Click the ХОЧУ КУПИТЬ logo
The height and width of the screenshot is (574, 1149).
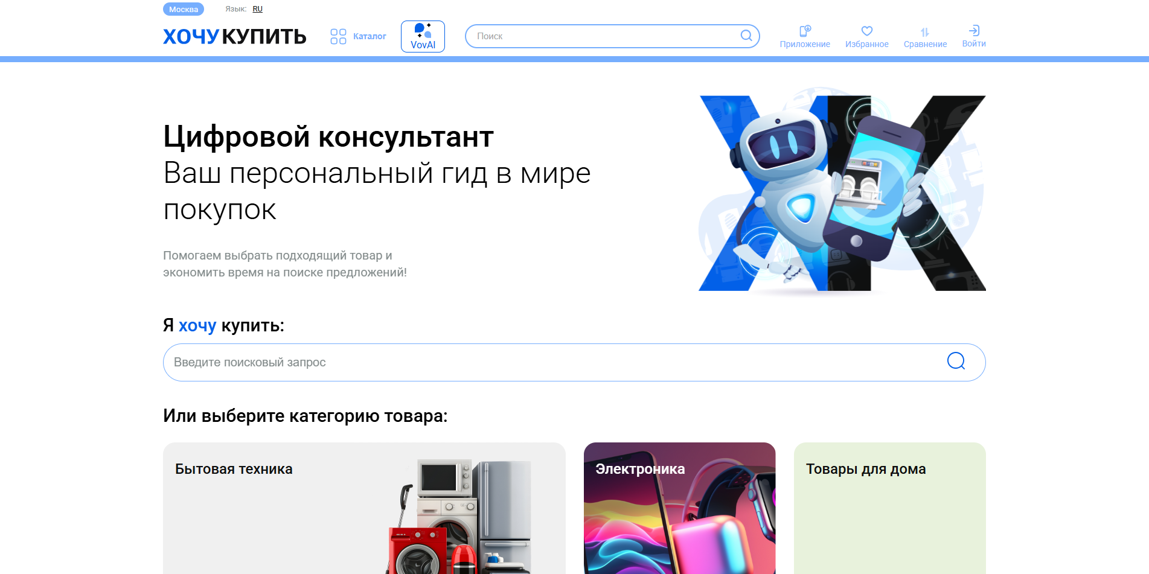point(235,36)
